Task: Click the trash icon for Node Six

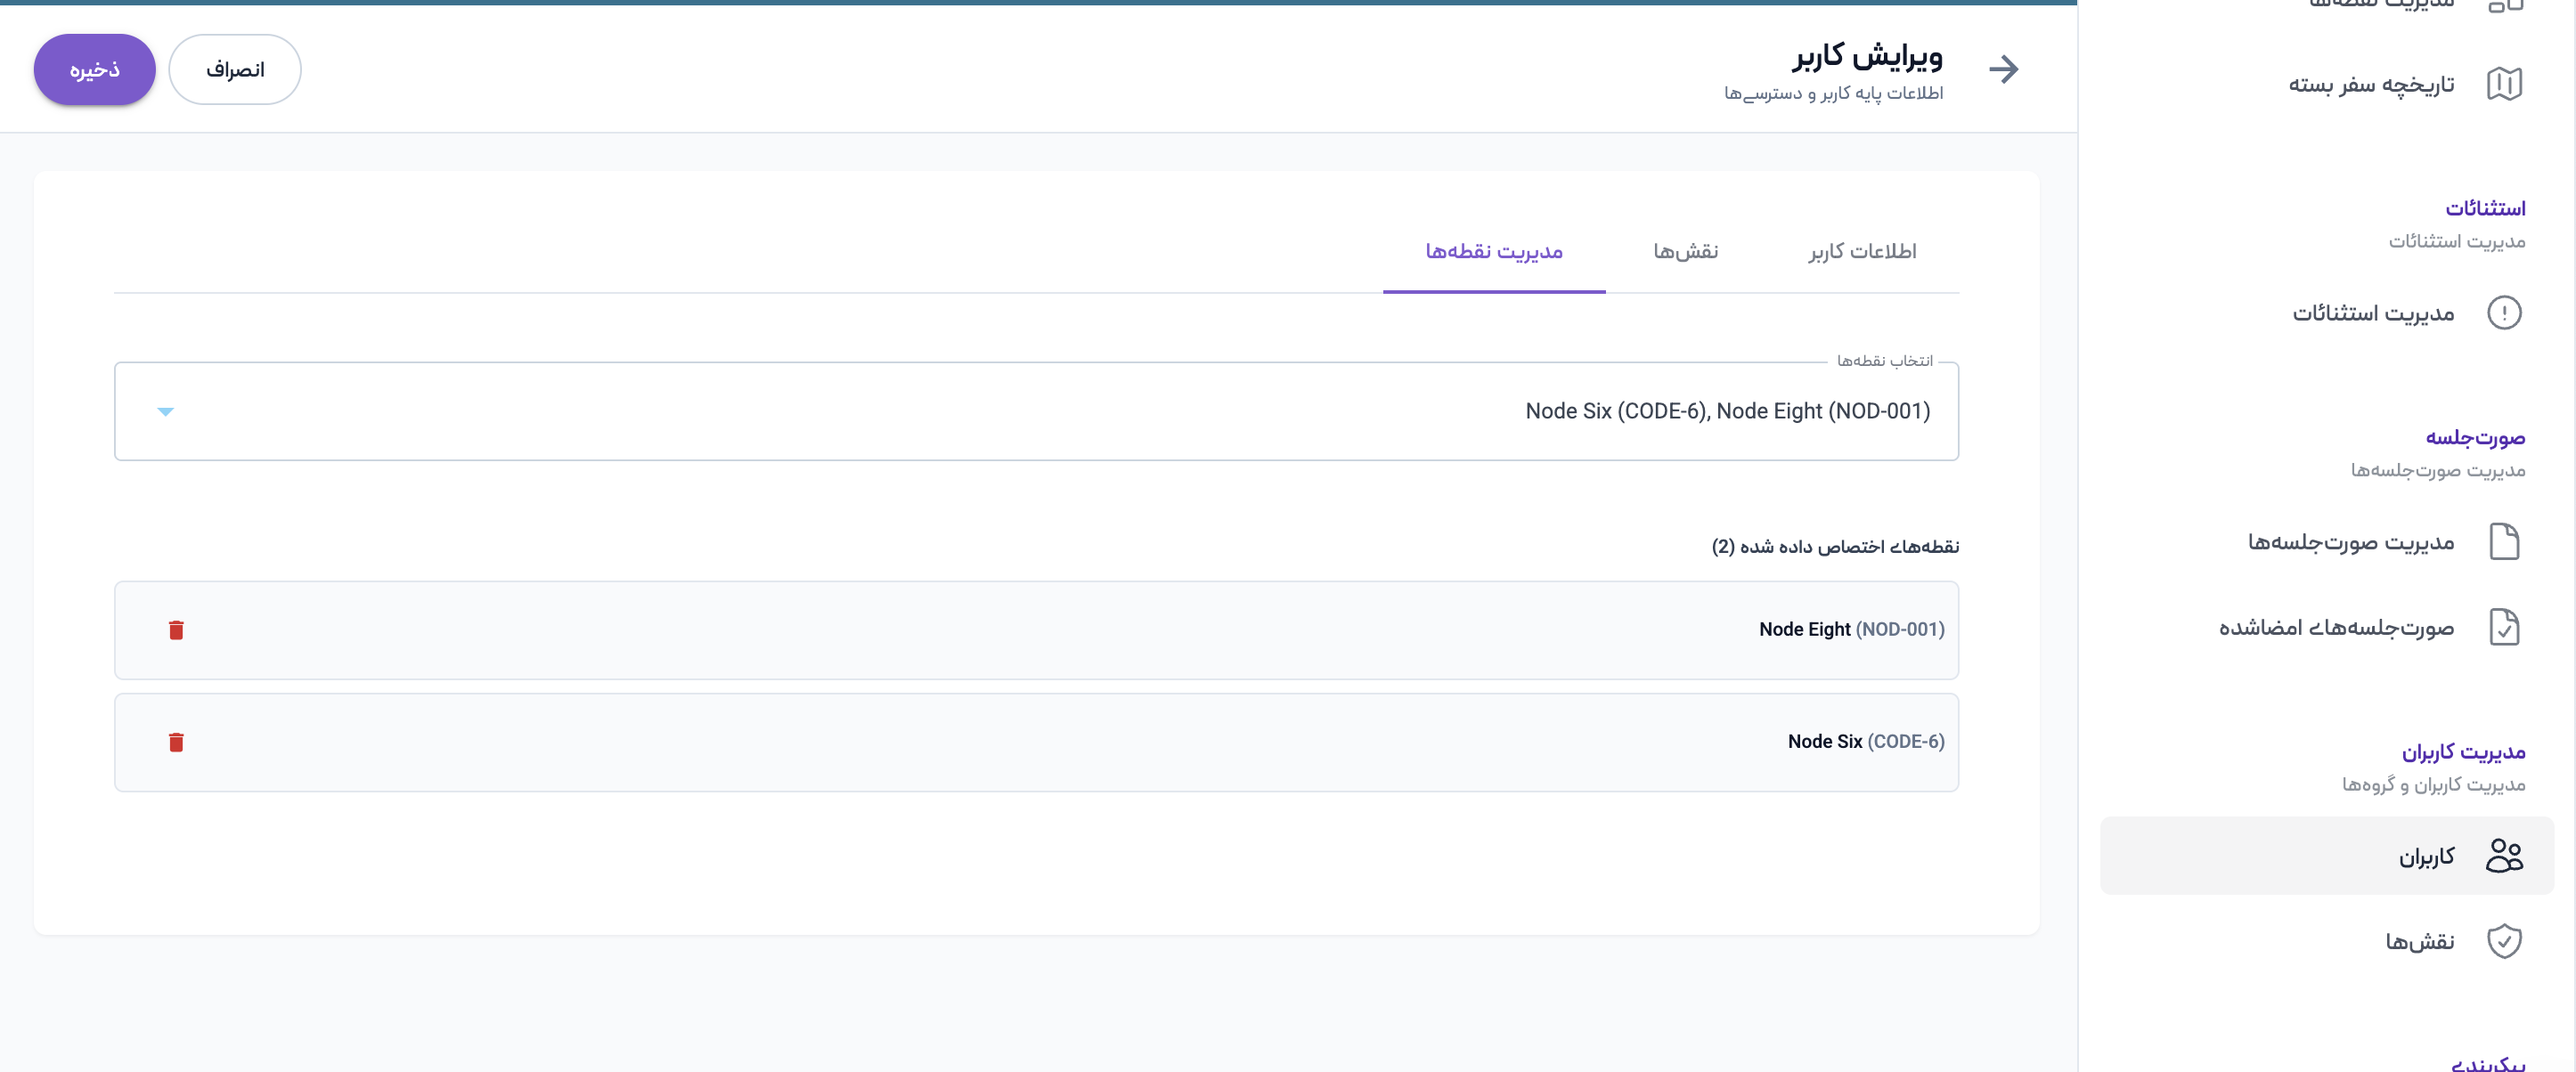Action: 176,742
